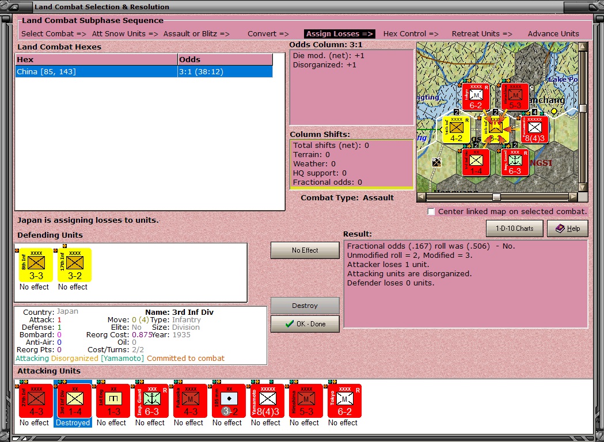Image resolution: width=604 pixels, height=442 pixels.
Task: Select the Fukuoka 4-3 motorized unit counter
Action: (x=190, y=401)
